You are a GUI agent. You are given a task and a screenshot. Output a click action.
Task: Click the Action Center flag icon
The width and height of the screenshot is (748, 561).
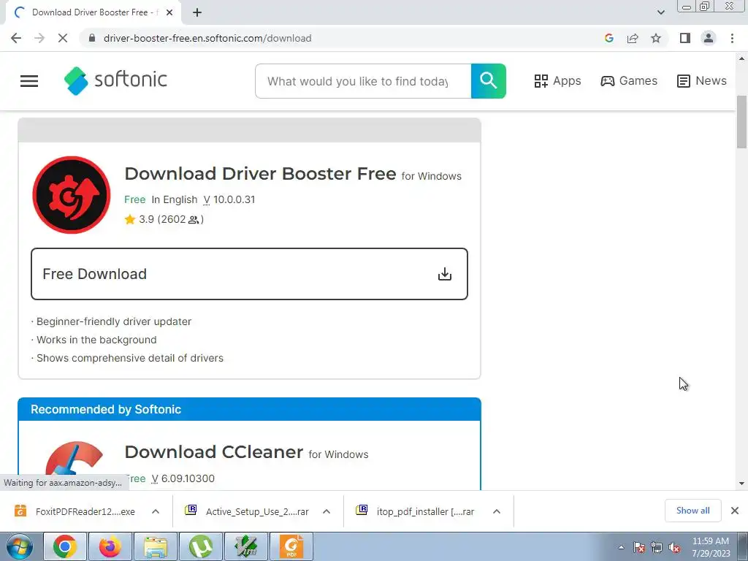click(639, 548)
